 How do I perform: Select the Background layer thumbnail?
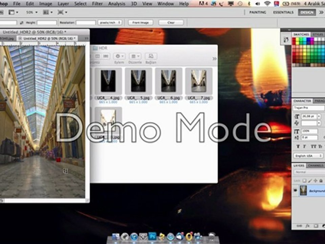303,191
